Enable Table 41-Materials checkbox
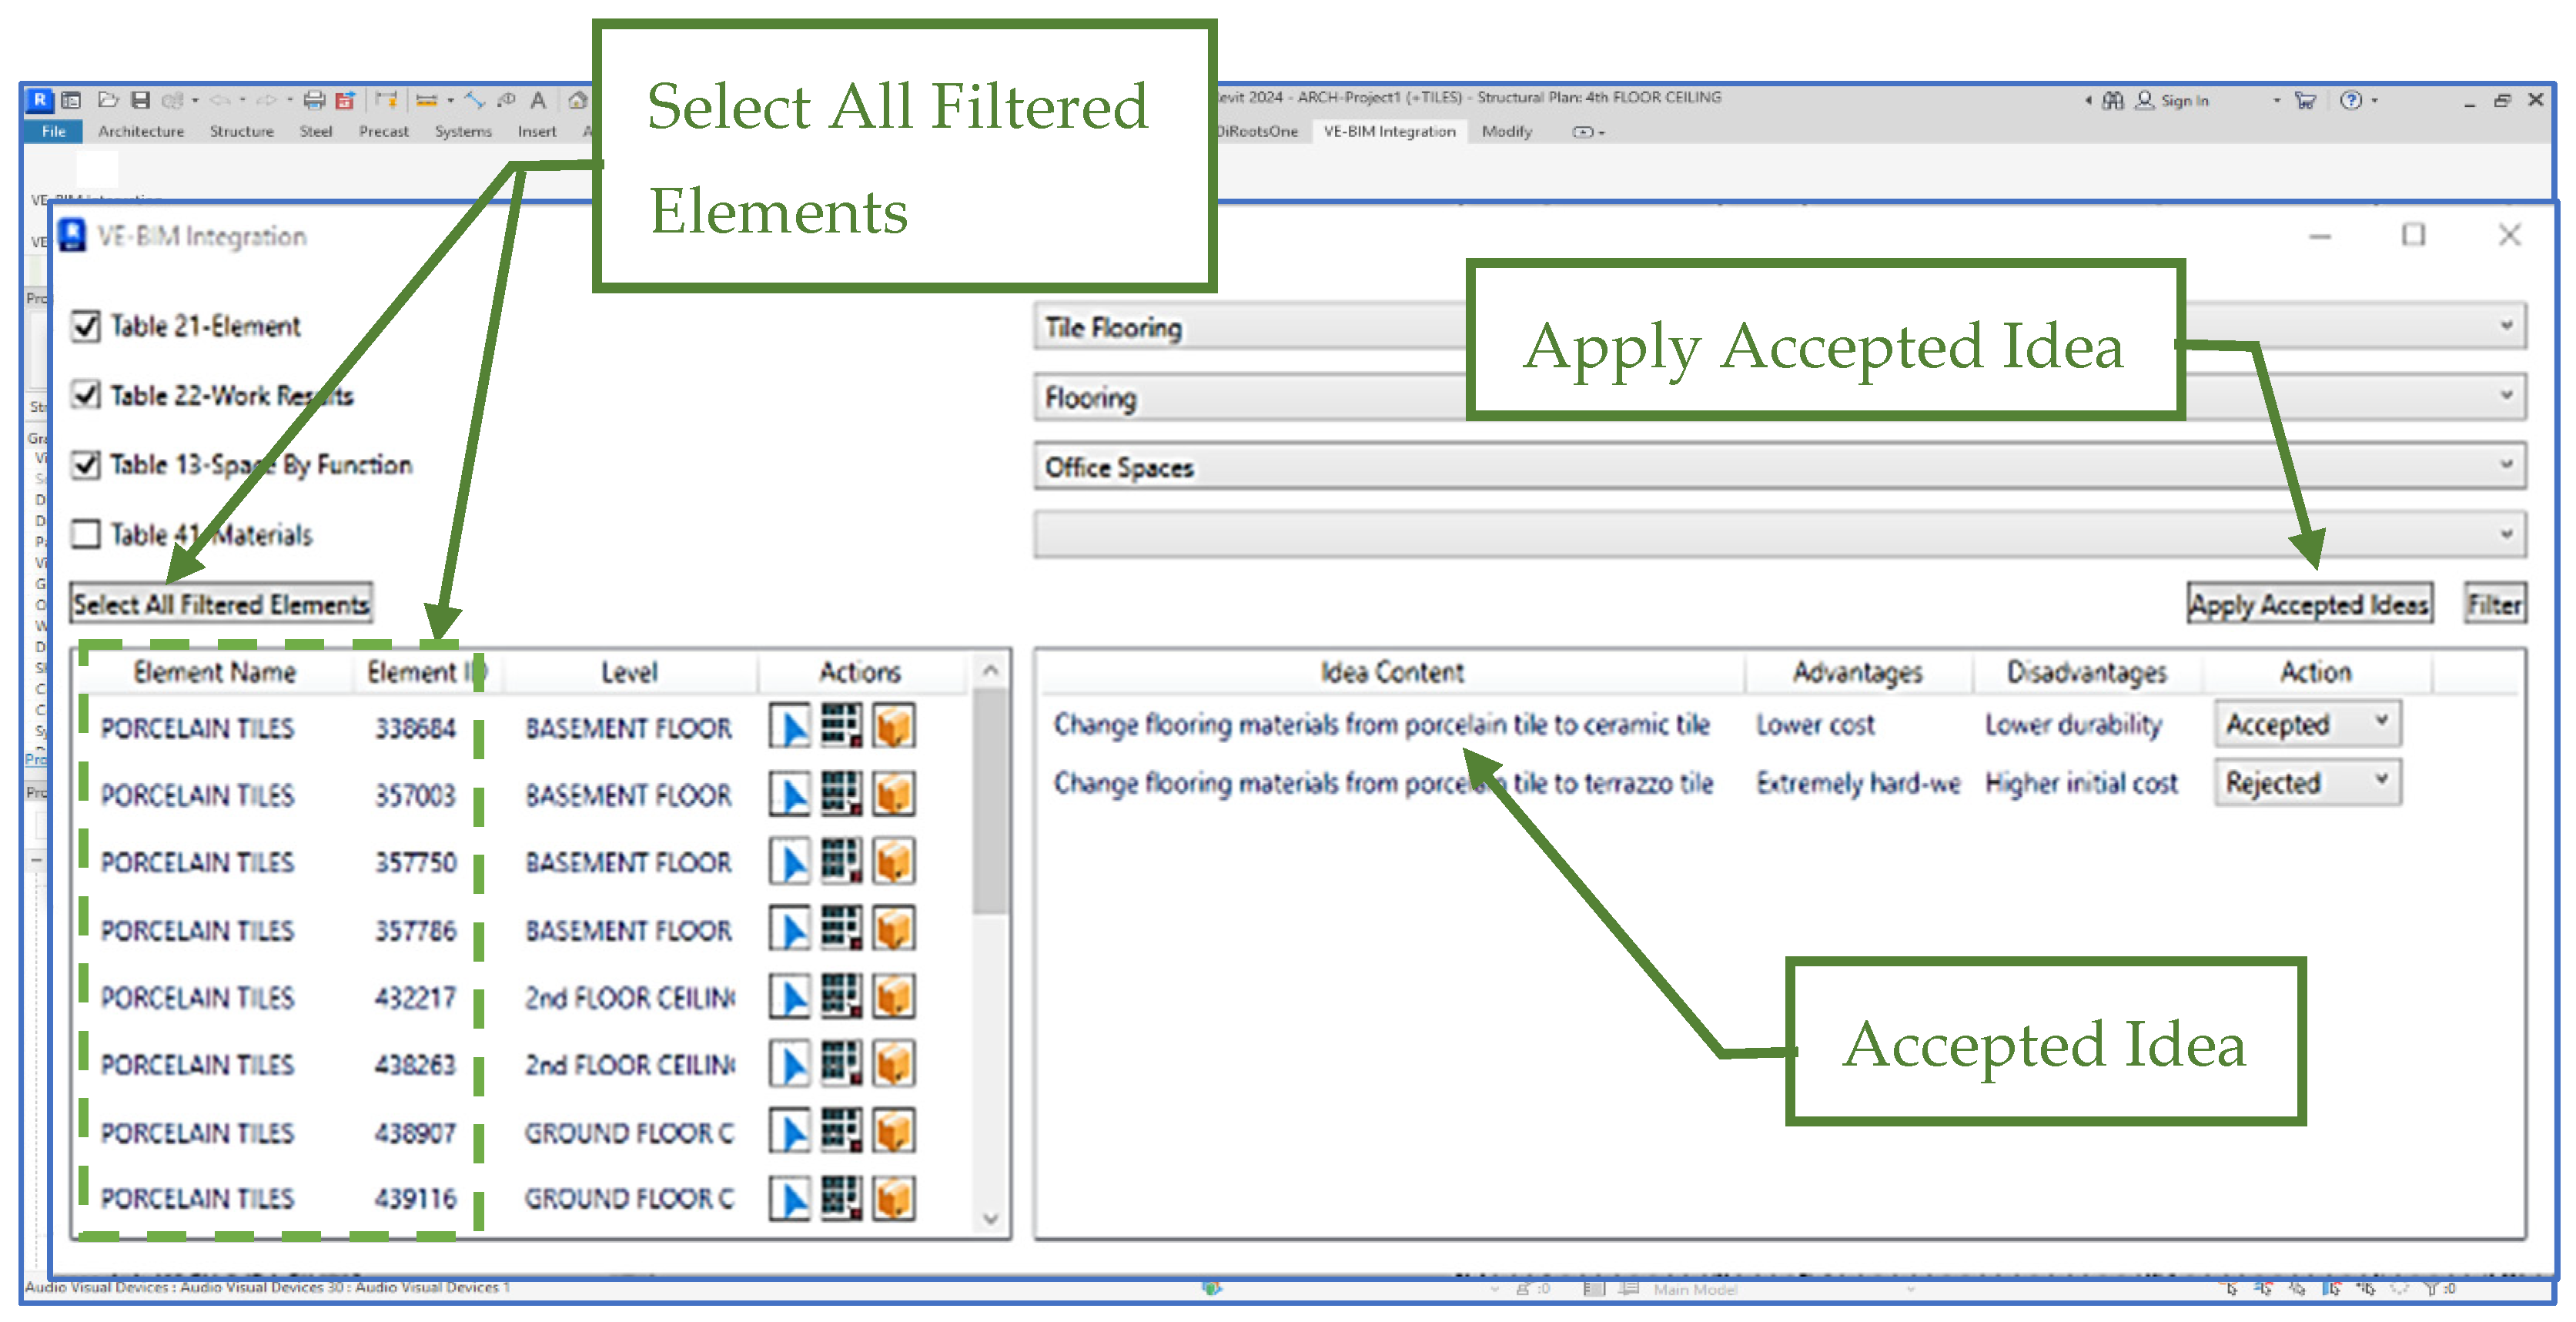2576x1322 pixels. click(x=87, y=534)
